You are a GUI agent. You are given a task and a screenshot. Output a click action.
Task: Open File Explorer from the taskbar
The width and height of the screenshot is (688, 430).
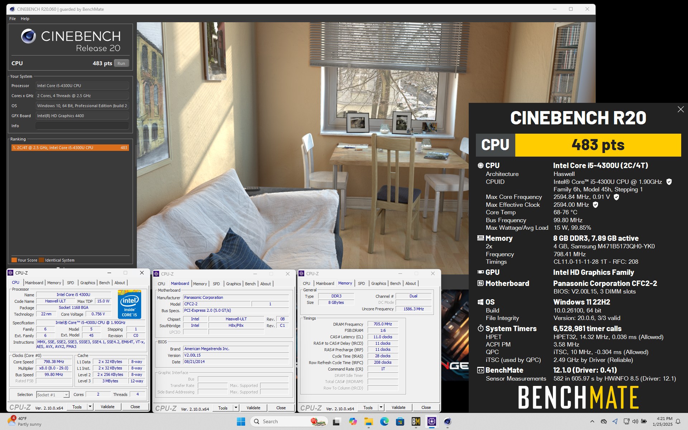[368, 421]
